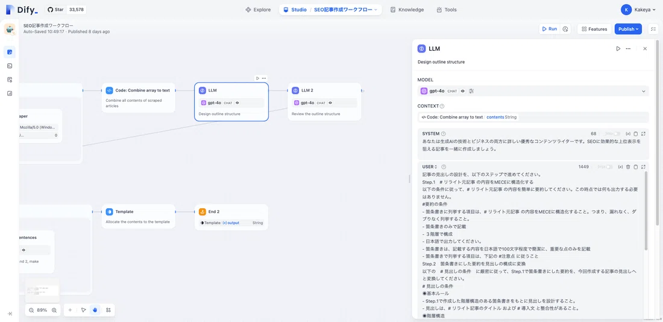The height and width of the screenshot is (322, 663).
Task: Click the app icon beside the workflow title
Action: 10,29
